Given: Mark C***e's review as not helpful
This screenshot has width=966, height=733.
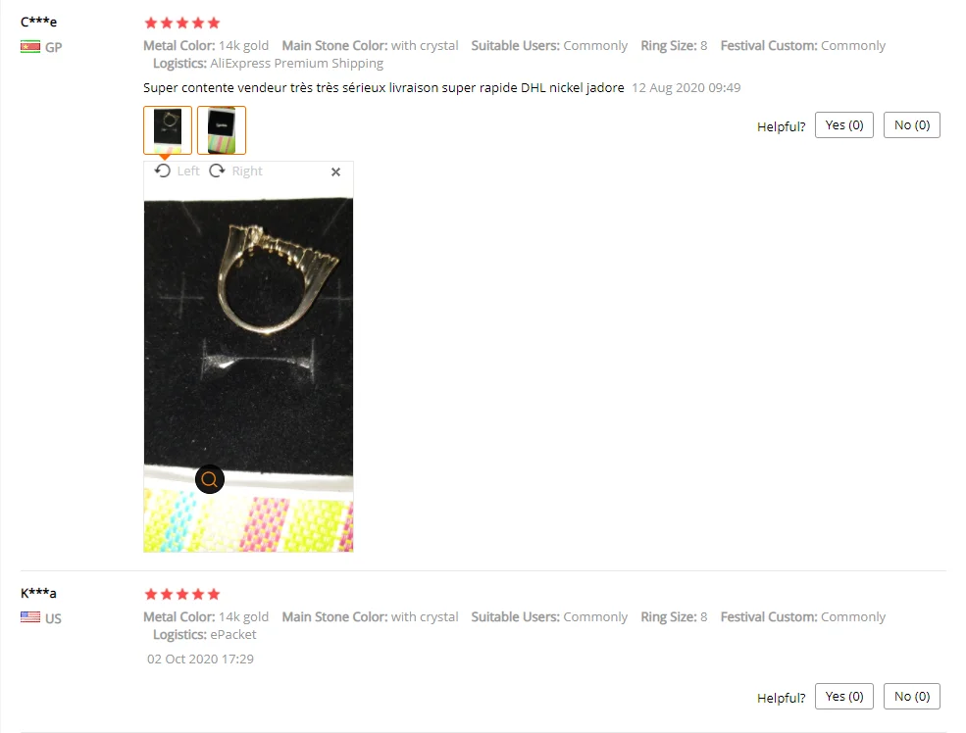Looking at the screenshot, I should tap(912, 124).
